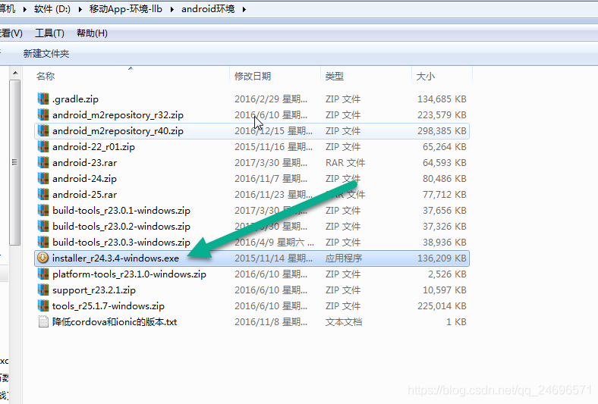The height and width of the screenshot is (404, 598).
Task: Click the installer_r24.3.4-windows.exe application icon
Action: click(x=42, y=258)
